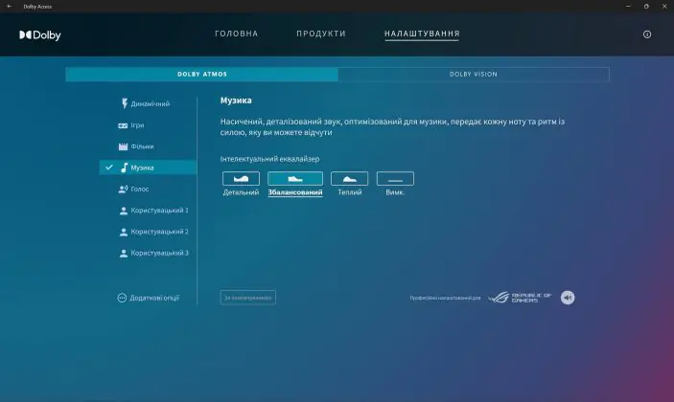Click the Фільми profile label
The height and width of the screenshot is (402, 674).
coord(142,146)
